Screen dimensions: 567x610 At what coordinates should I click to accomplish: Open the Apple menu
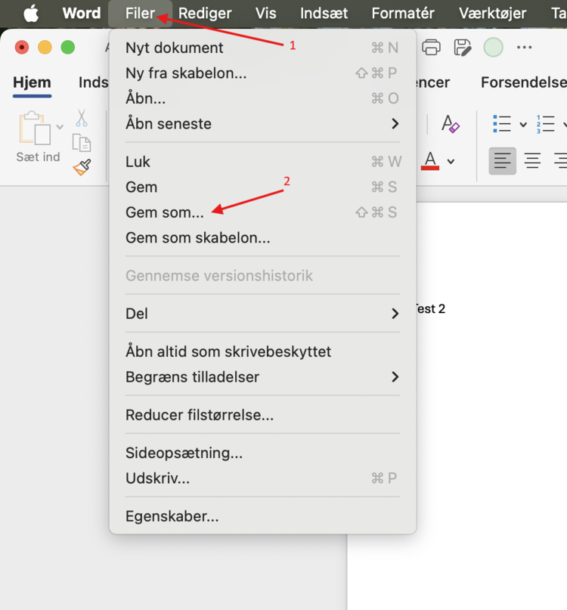click(x=31, y=13)
